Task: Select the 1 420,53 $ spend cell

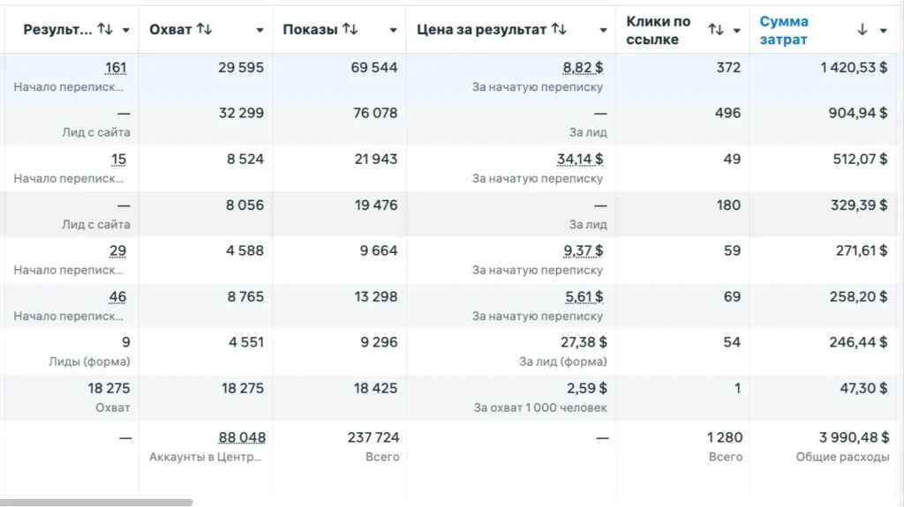Action: coord(854,68)
